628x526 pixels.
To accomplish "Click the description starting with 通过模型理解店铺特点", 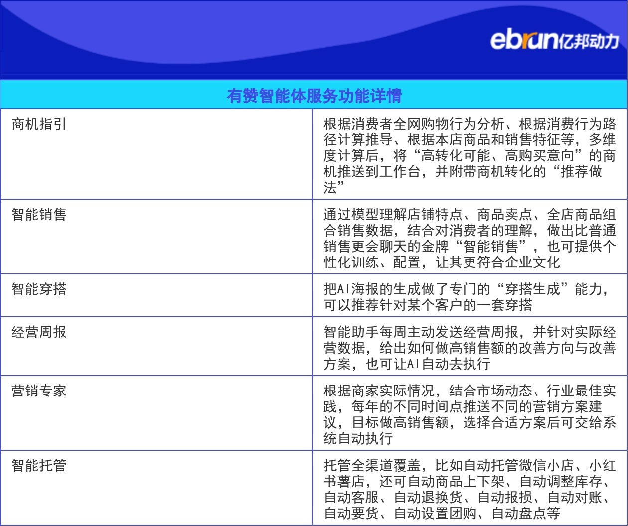I will [469, 238].
